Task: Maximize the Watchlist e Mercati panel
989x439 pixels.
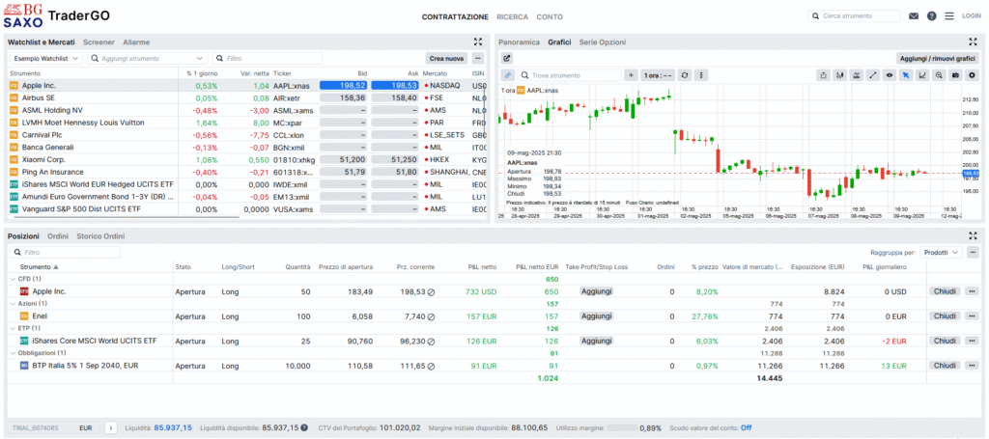Action: coord(478,42)
